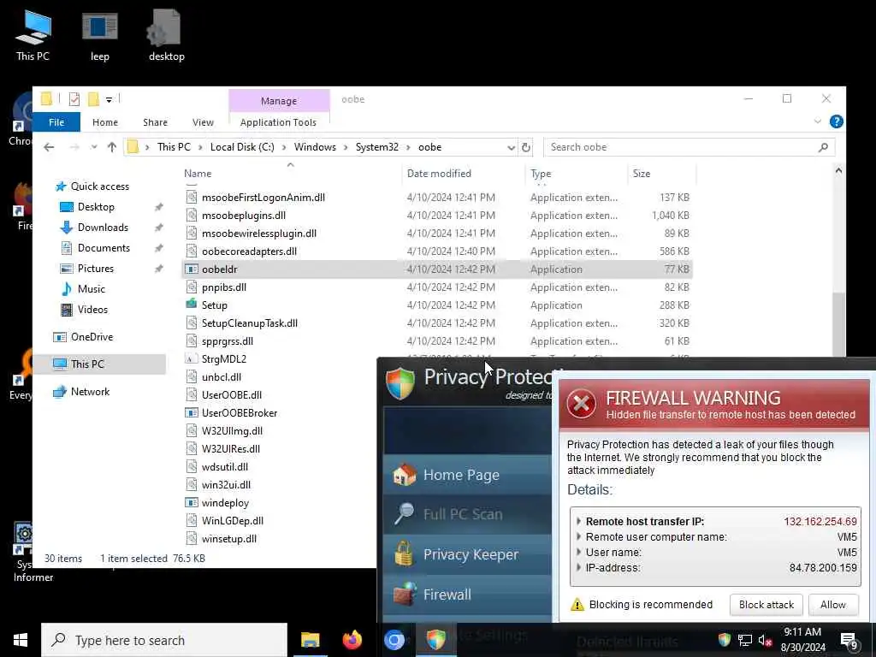Open Documents in navigation pane

[x=104, y=247]
